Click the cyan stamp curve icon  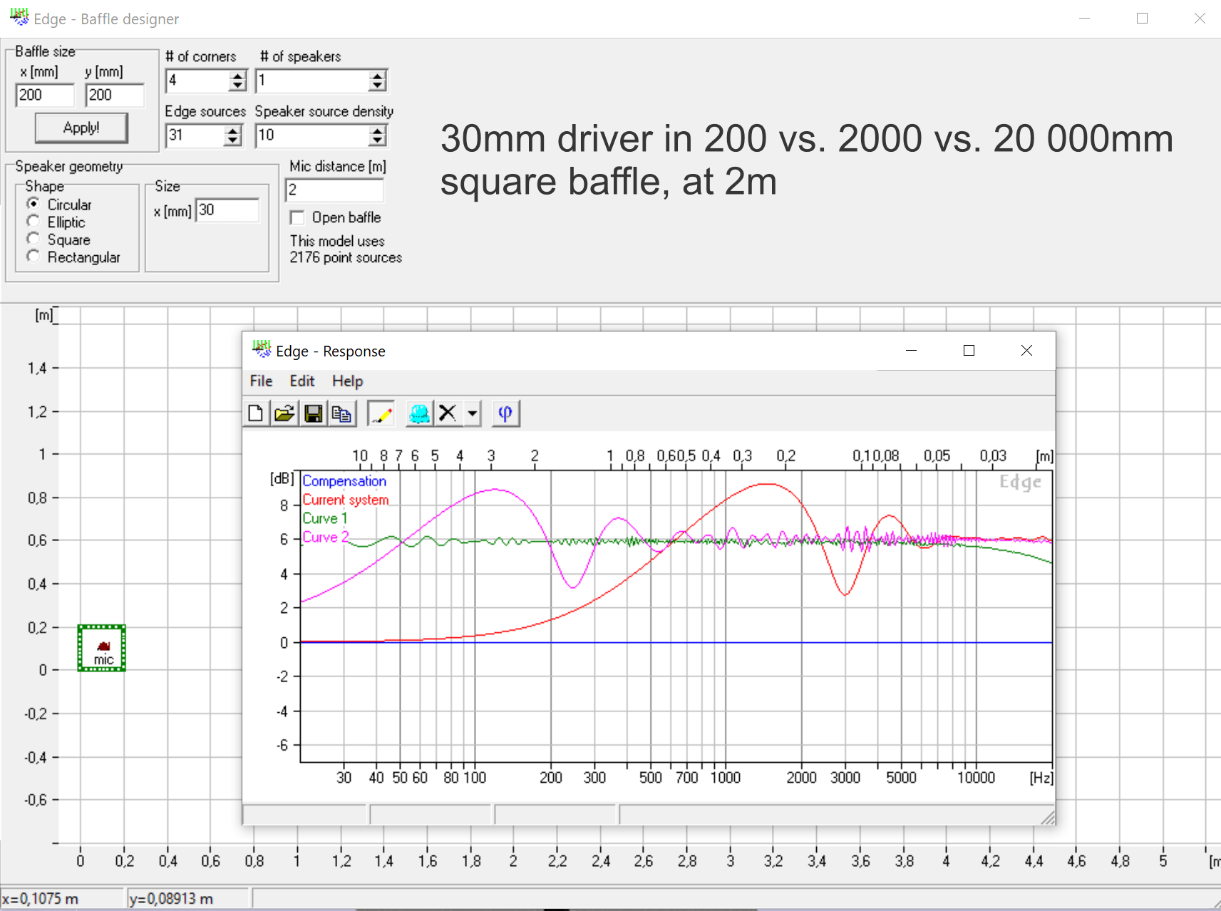pyautogui.click(x=419, y=413)
